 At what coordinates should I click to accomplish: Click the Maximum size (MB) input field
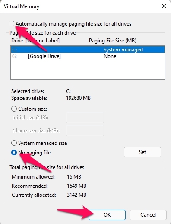point(85,131)
